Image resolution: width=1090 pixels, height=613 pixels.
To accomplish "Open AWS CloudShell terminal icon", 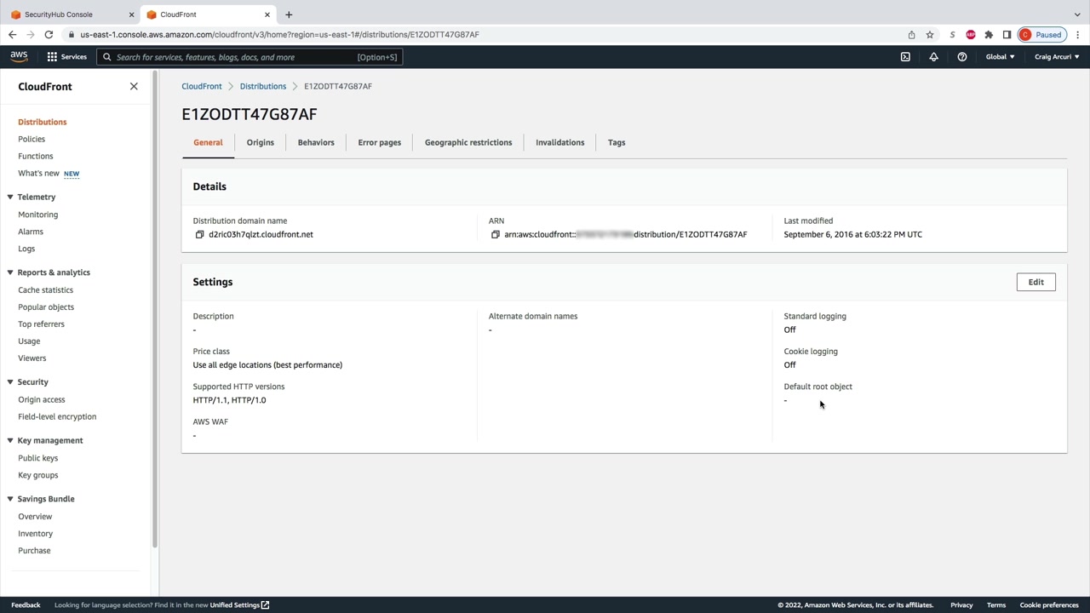I will click(905, 57).
